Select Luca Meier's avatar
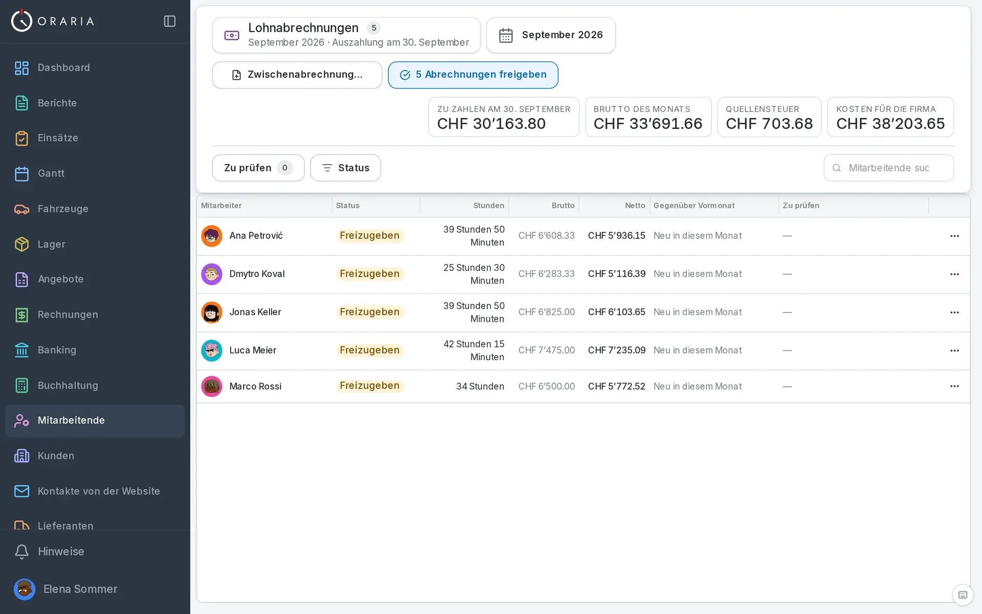 [212, 350]
